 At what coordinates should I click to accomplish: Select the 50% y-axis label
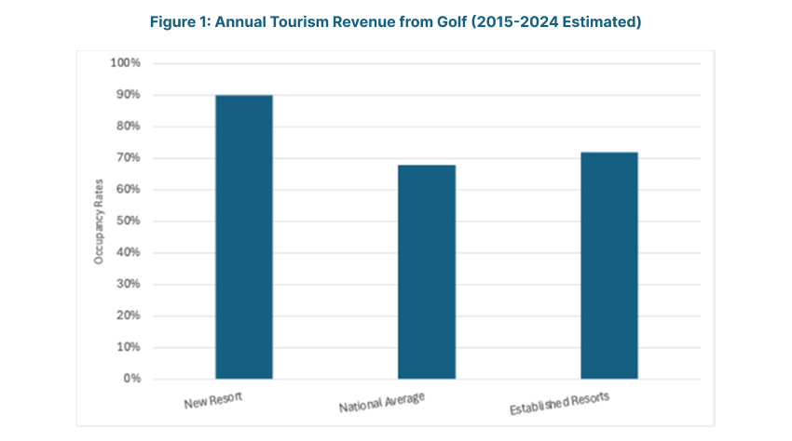(127, 221)
